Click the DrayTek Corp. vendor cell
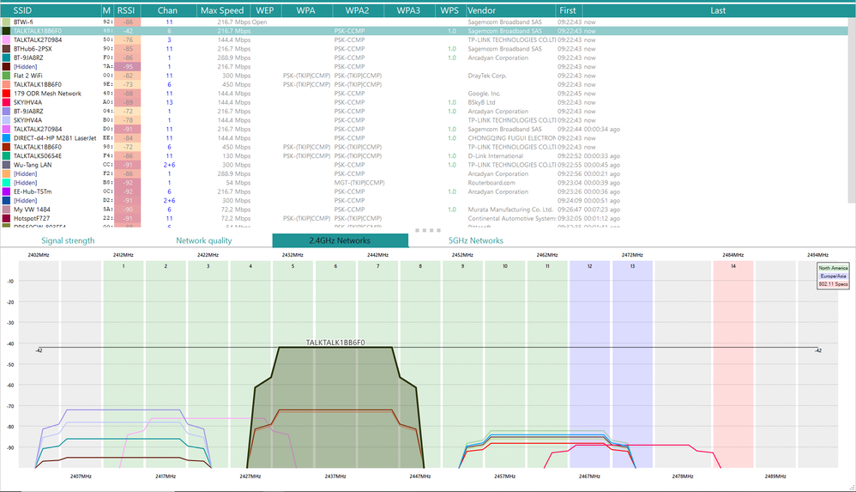The width and height of the screenshot is (856, 492). (x=487, y=76)
